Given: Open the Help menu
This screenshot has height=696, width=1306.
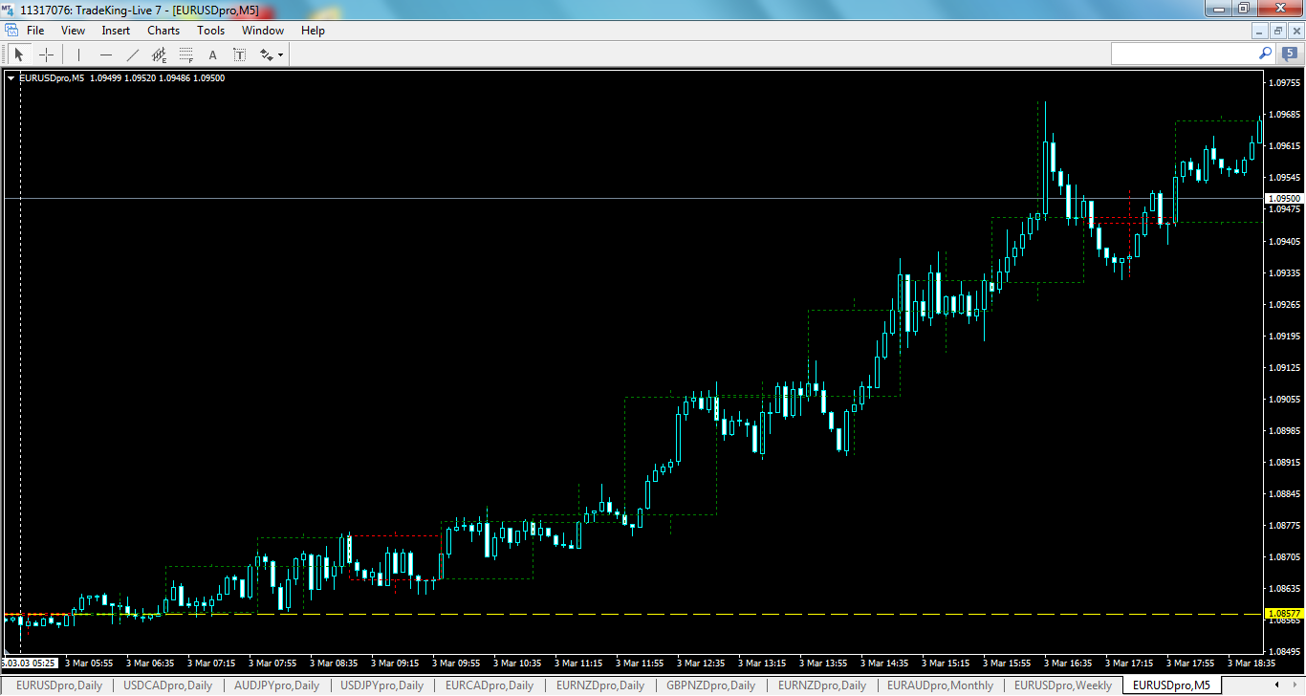Looking at the screenshot, I should click(x=313, y=31).
